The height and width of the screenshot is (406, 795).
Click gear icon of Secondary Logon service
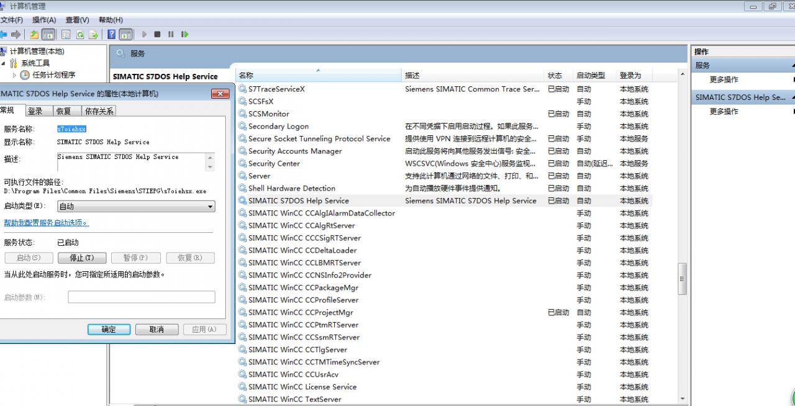[x=242, y=126]
